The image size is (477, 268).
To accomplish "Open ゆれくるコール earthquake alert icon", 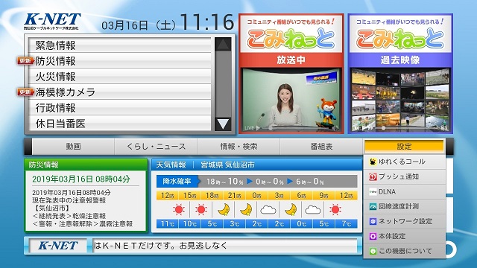I will coord(373,162).
